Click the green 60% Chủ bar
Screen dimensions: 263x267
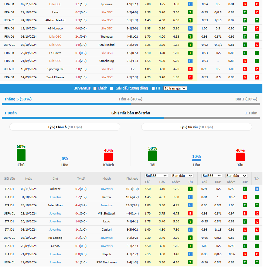coord(21,155)
